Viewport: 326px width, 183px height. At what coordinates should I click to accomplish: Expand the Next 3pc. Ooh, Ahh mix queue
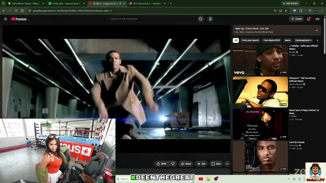pyautogui.click(x=317, y=30)
